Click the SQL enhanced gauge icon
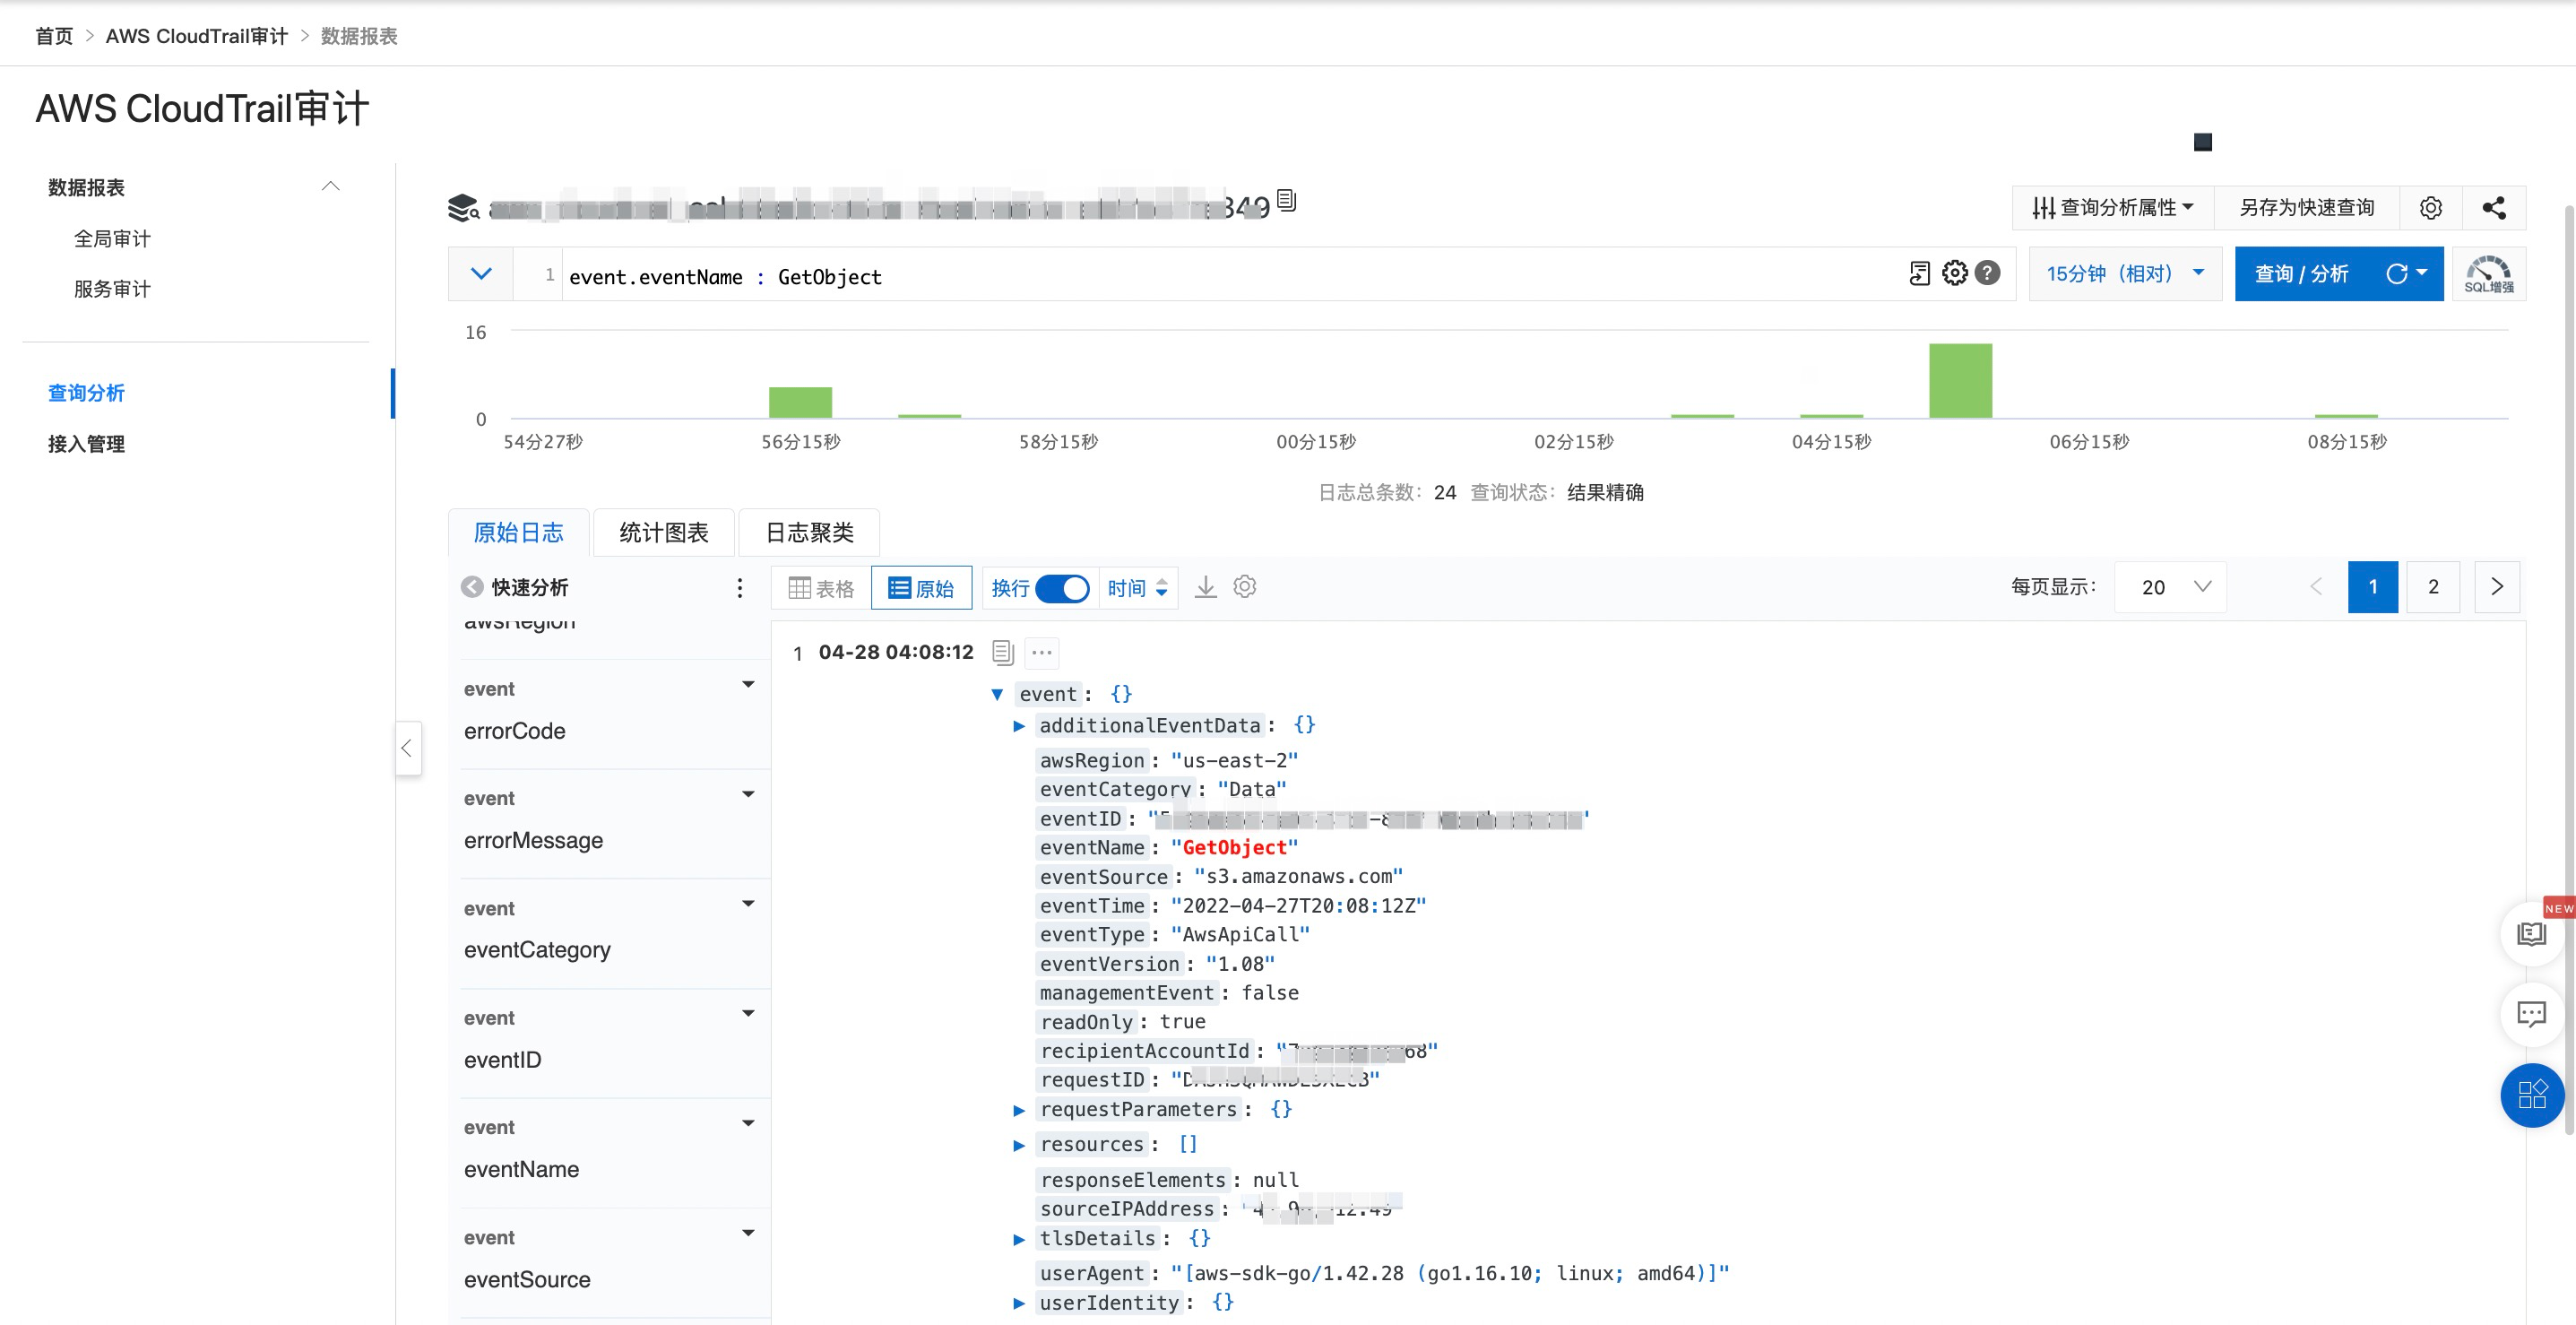2576x1325 pixels. click(2488, 274)
